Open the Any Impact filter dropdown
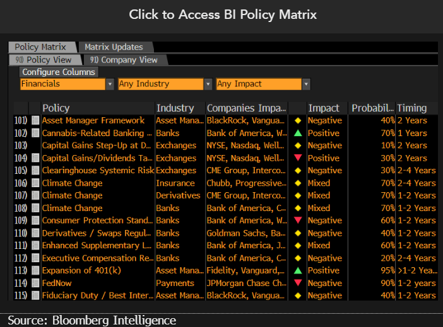The height and width of the screenshot is (327, 443). (306, 84)
